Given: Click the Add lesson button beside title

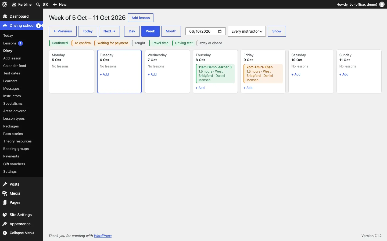Looking at the screenshot, I should pyautogui.click(x=141, y=18).
